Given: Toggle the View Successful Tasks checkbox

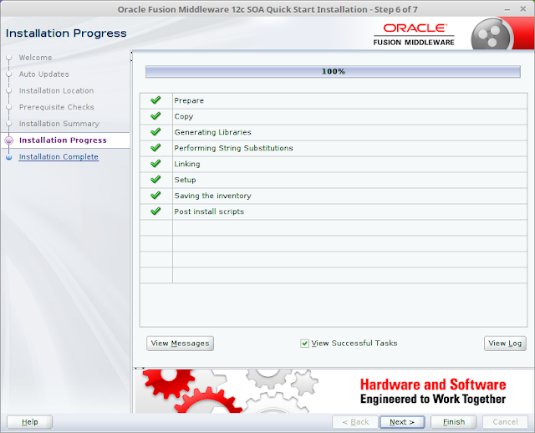Looking at the screenshot, I should [304, 344].
